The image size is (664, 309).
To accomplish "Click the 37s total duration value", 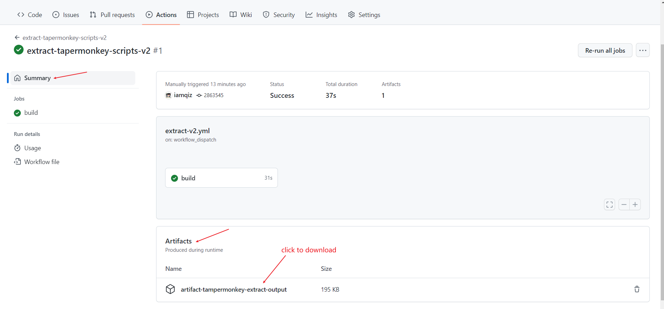I will (331, 95).
